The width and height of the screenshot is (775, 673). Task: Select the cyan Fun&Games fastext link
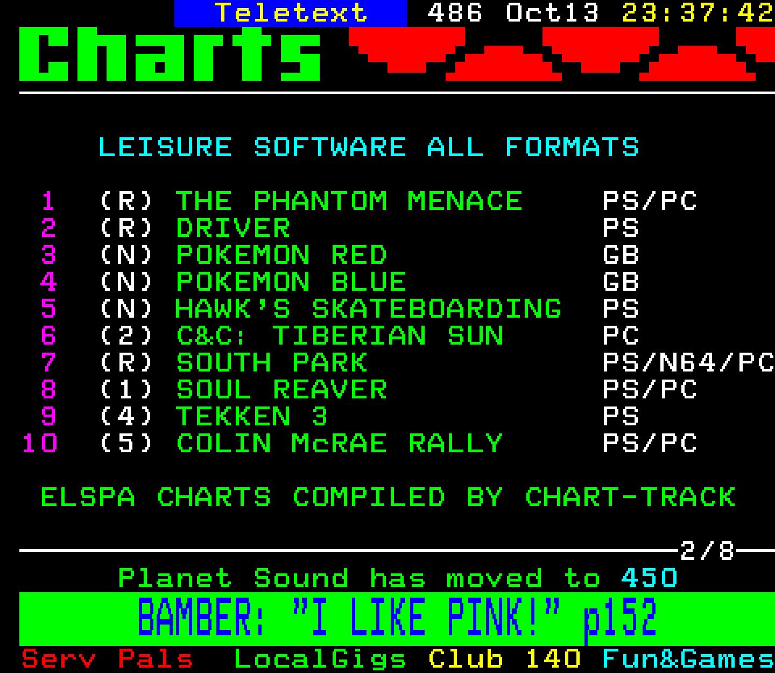(688, 659)
